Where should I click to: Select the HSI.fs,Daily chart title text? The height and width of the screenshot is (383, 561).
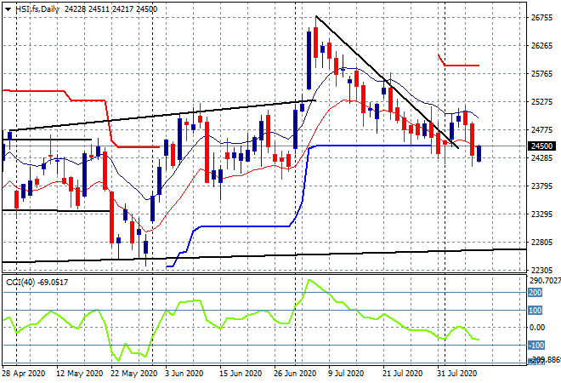click(37, 9)
